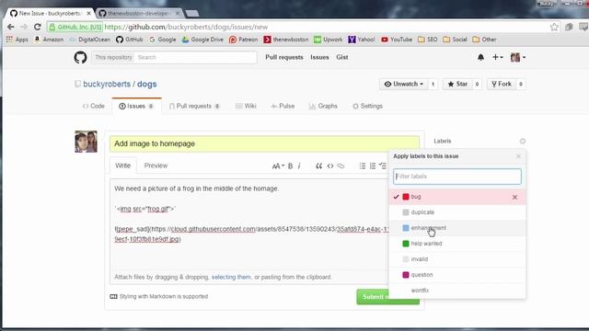
Task: Insert a task list
Action: click(383, 165)
